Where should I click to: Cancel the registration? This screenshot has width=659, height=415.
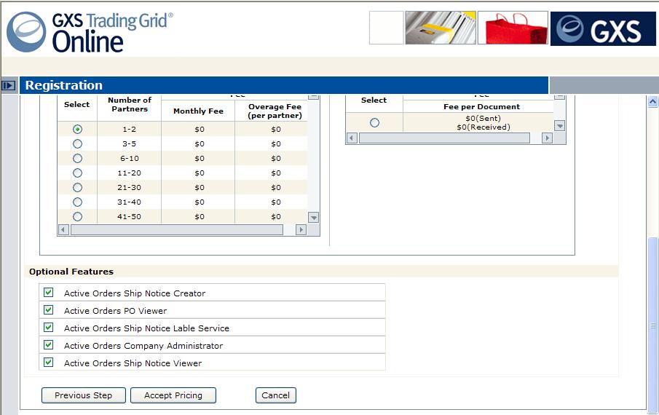point(276,395)
